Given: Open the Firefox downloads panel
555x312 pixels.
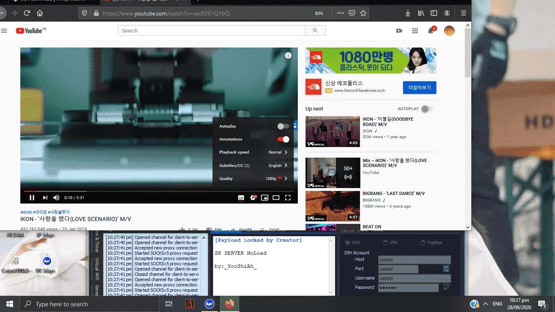Looking at the screenshot, I should point(408,13).
